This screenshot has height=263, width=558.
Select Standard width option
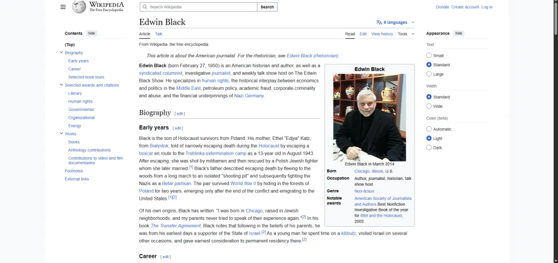429,97
